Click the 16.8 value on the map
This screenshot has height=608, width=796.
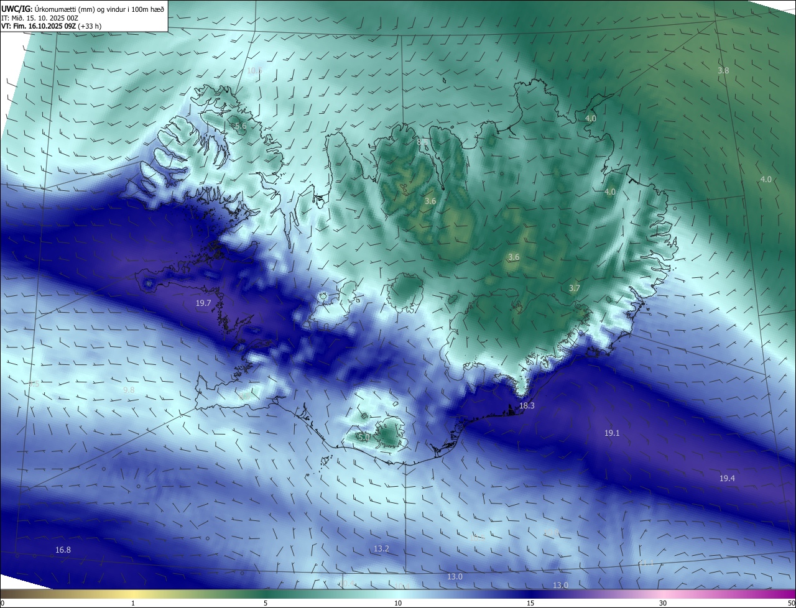coord(63,550)
